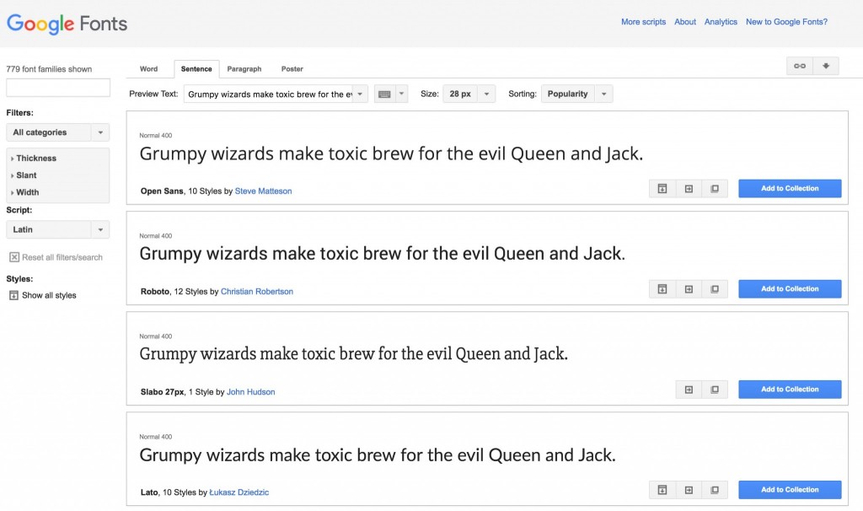The image size is (863, 511).
Task: Open designer Christian Robertson link
Action: [x=257, y=292]
